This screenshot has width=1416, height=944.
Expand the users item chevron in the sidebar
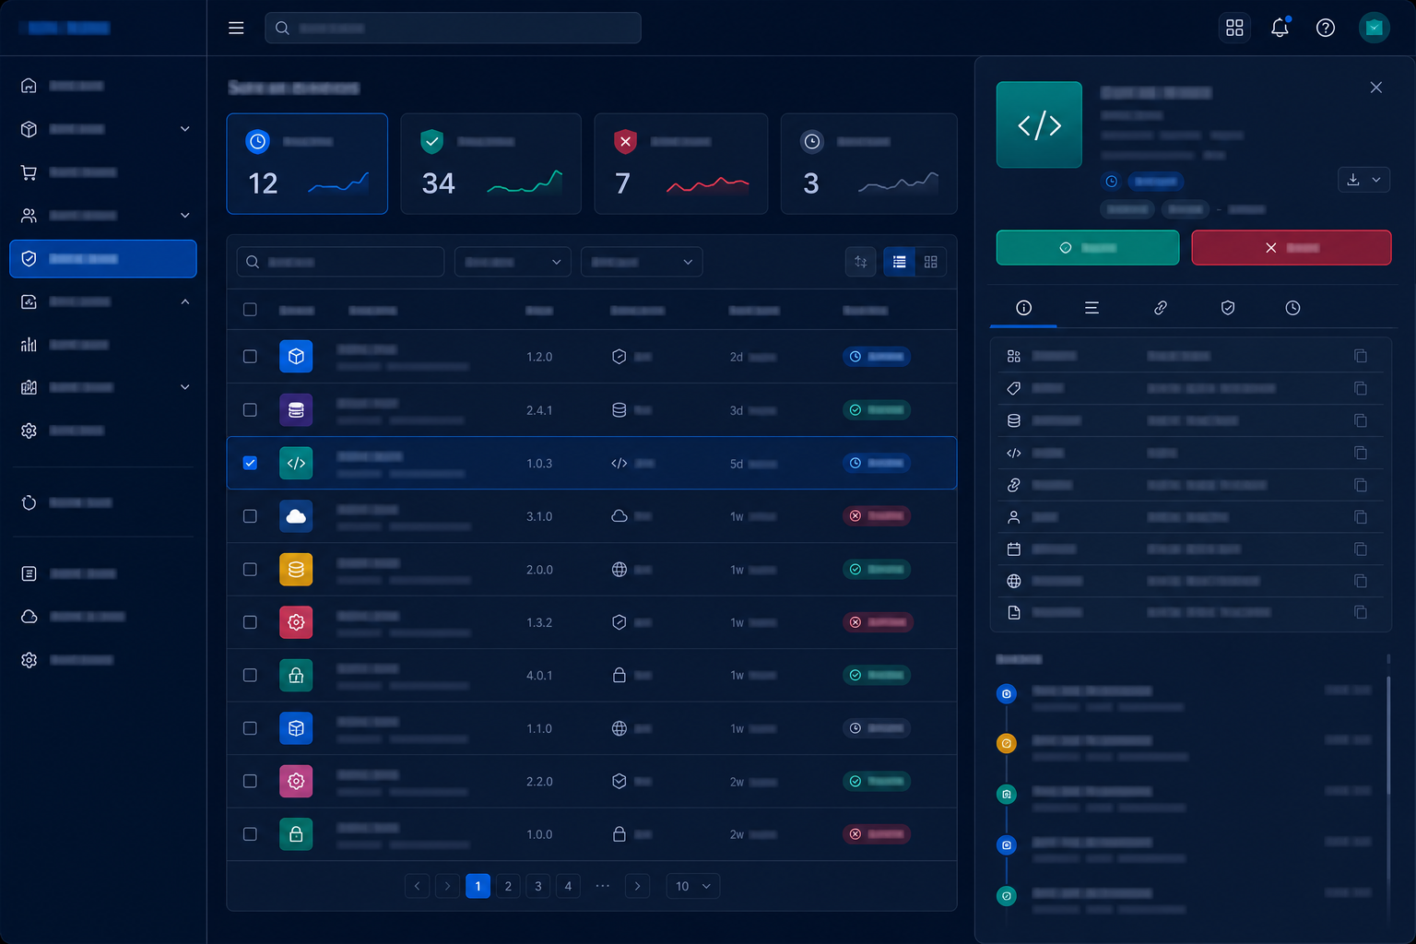pos(185,216)
